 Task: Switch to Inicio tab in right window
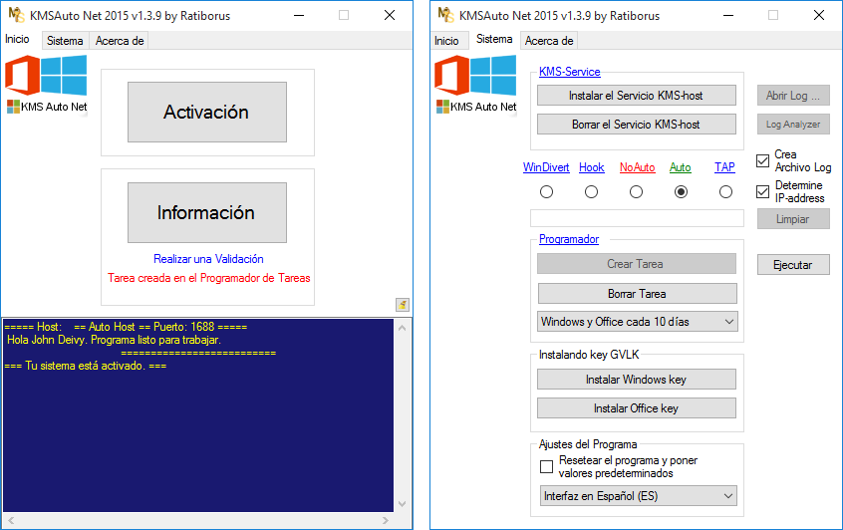446,41
